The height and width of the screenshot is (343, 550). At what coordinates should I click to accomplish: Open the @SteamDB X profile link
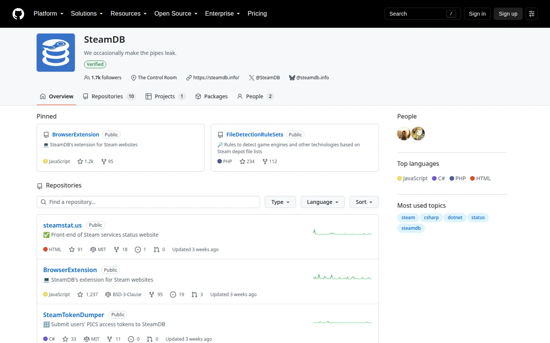point(268,78)
